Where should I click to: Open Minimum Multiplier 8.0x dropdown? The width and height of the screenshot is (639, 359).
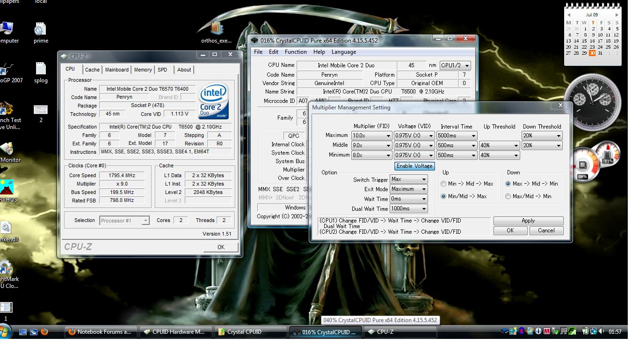pos(371,155)
